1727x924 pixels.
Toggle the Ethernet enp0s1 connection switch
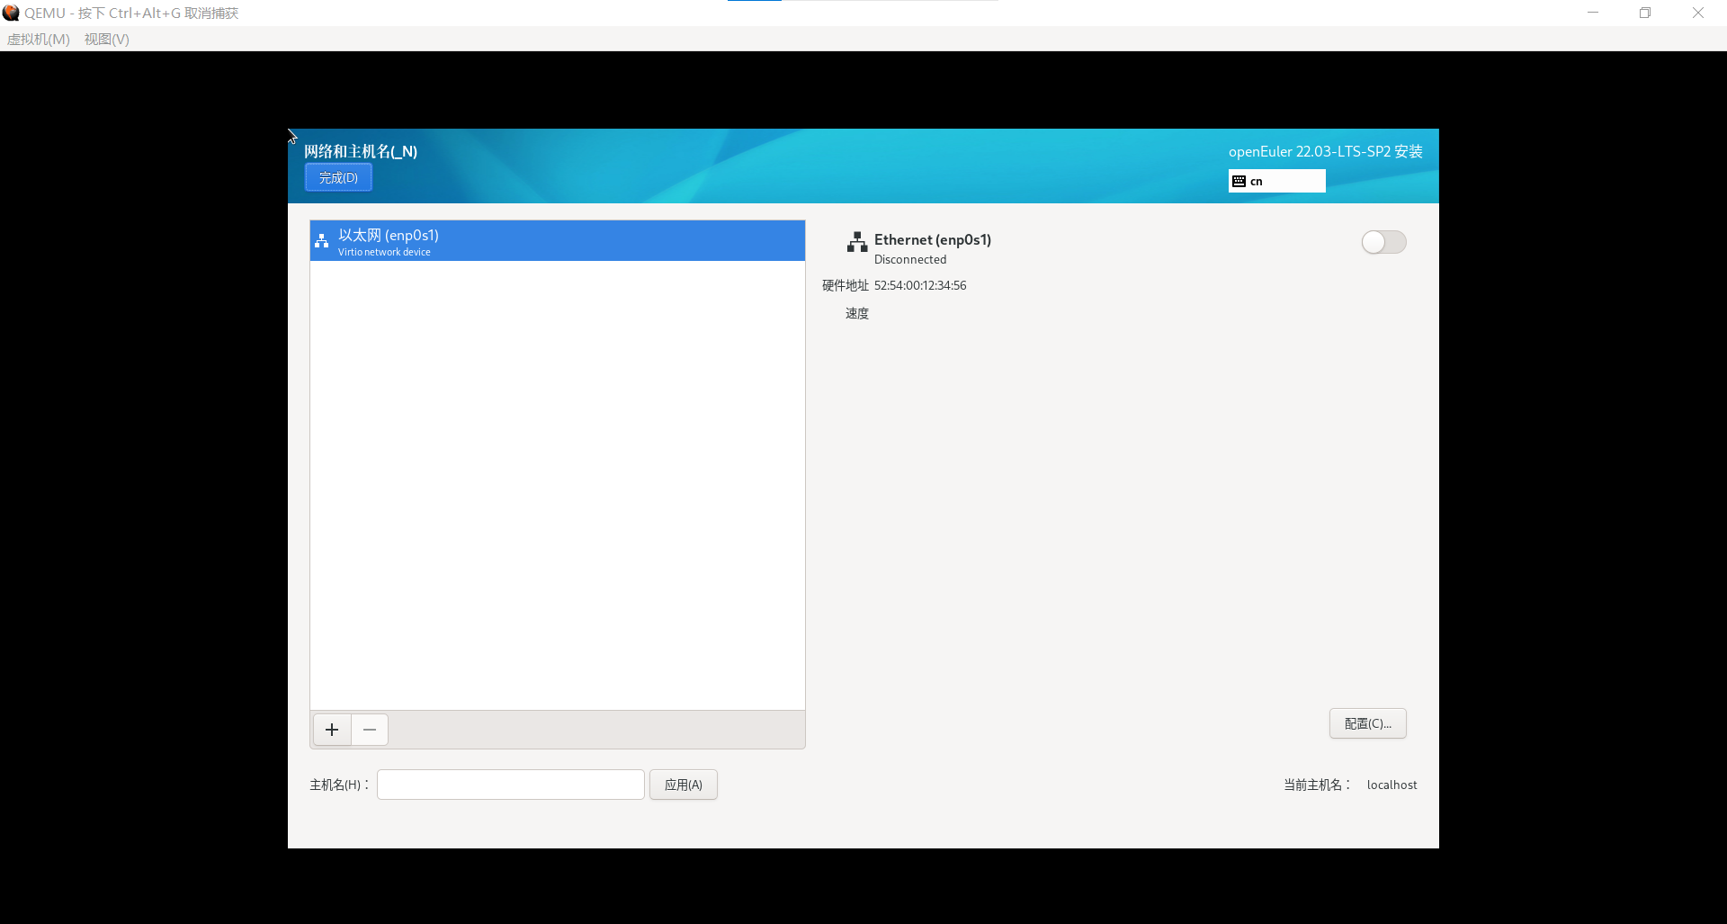[x=1383, y=242]
